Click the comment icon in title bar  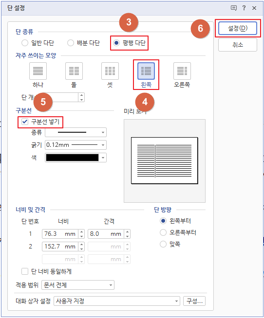(x=234, y=8)
